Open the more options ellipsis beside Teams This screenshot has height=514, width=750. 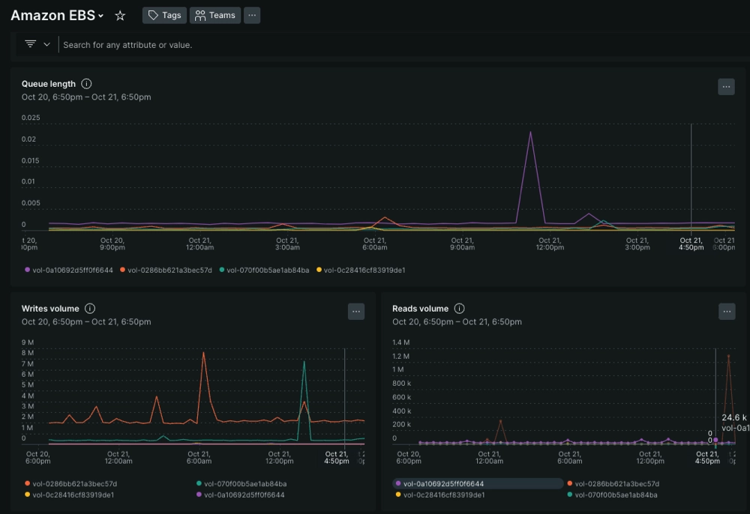252,15
